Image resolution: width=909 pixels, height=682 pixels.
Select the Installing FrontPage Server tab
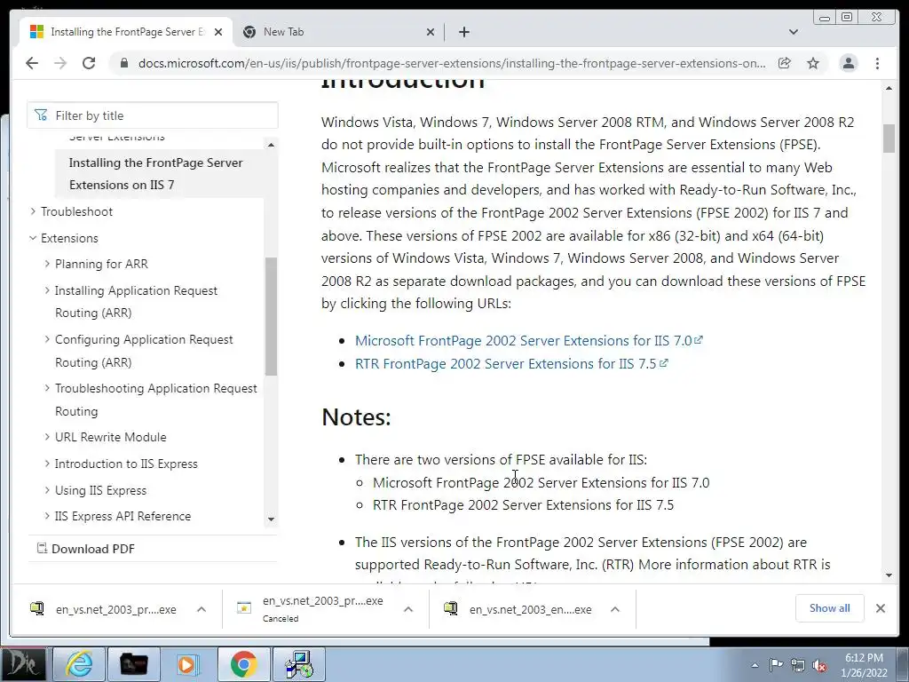pyautogui.click(x=126, y=32)
